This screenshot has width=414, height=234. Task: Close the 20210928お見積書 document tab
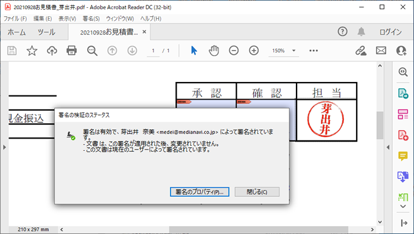144,32
